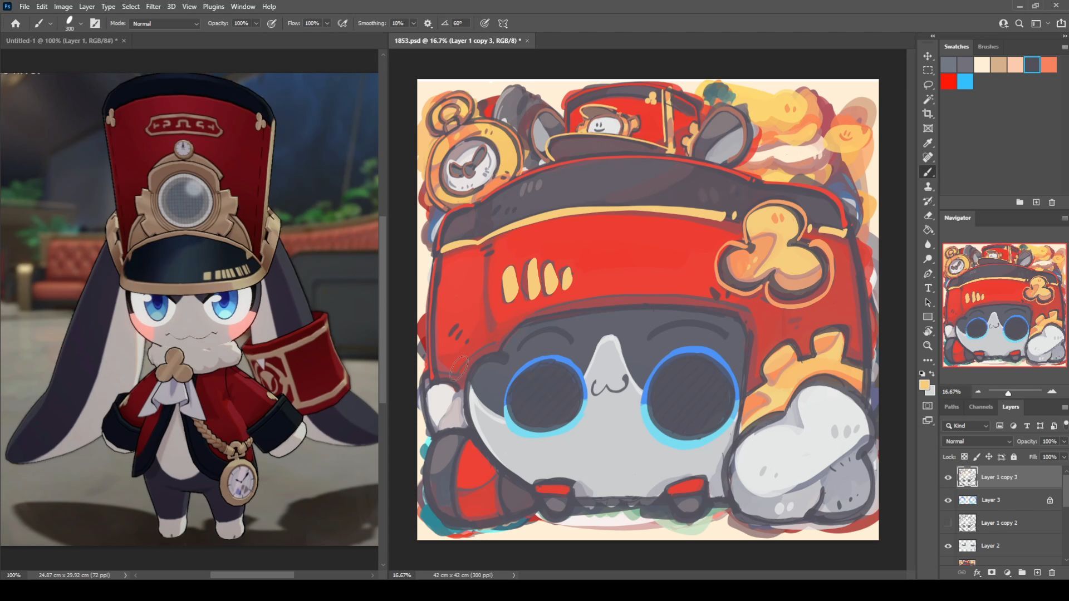Screen dimensions: 1069x601
Task: Select the Rectangular Marquee tool
Action: [928, 71]
